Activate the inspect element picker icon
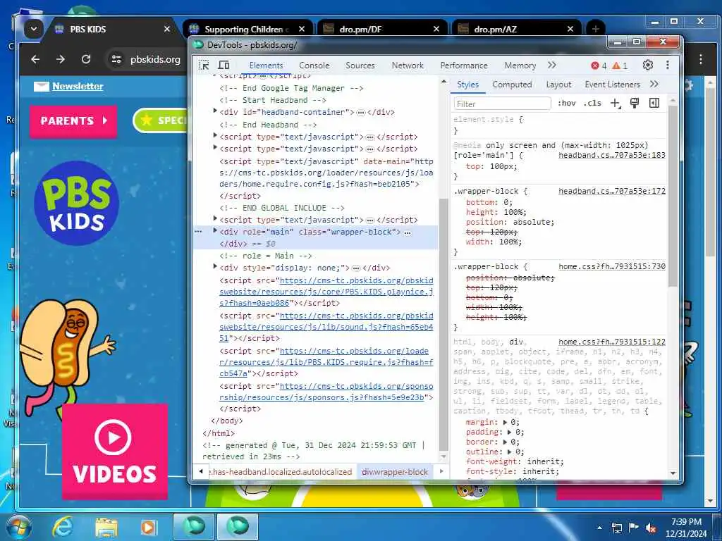This screenshot has width=722, height=541. 204,66
